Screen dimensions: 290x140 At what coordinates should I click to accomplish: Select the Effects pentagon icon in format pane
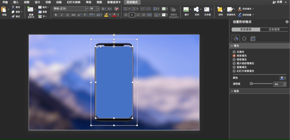coord(244,38)
